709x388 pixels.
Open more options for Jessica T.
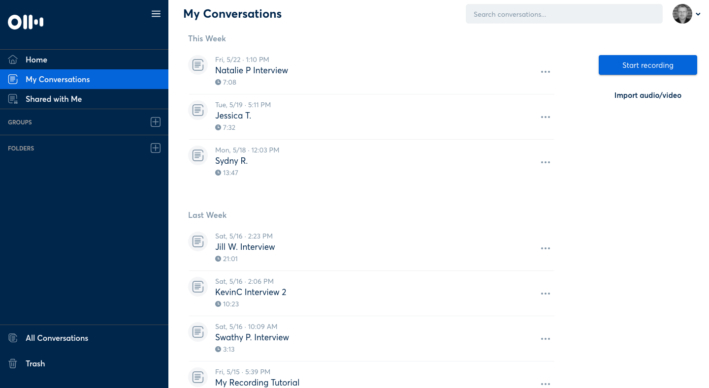[x=545, y=117]
